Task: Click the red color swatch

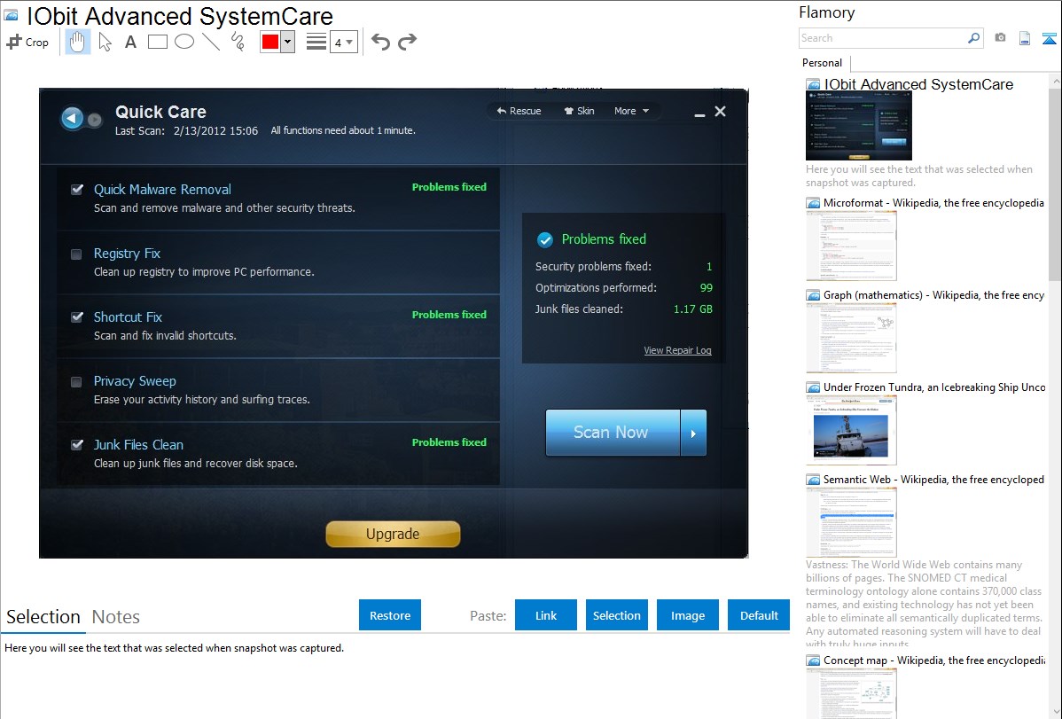Action: (x=270, y=42)
